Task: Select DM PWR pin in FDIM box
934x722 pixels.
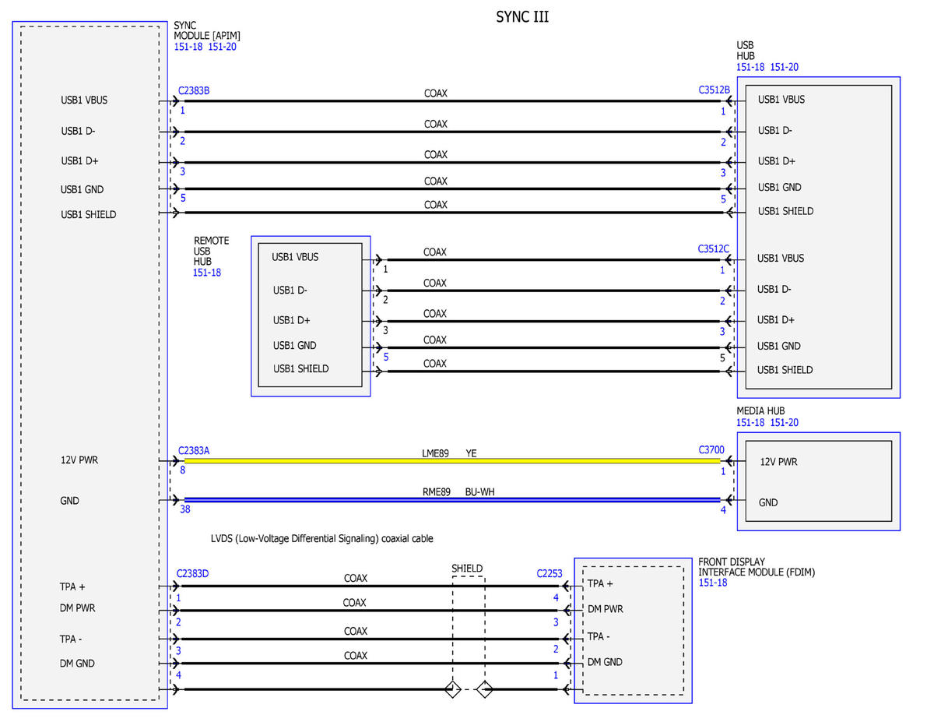Action: [x=606, y=609]
